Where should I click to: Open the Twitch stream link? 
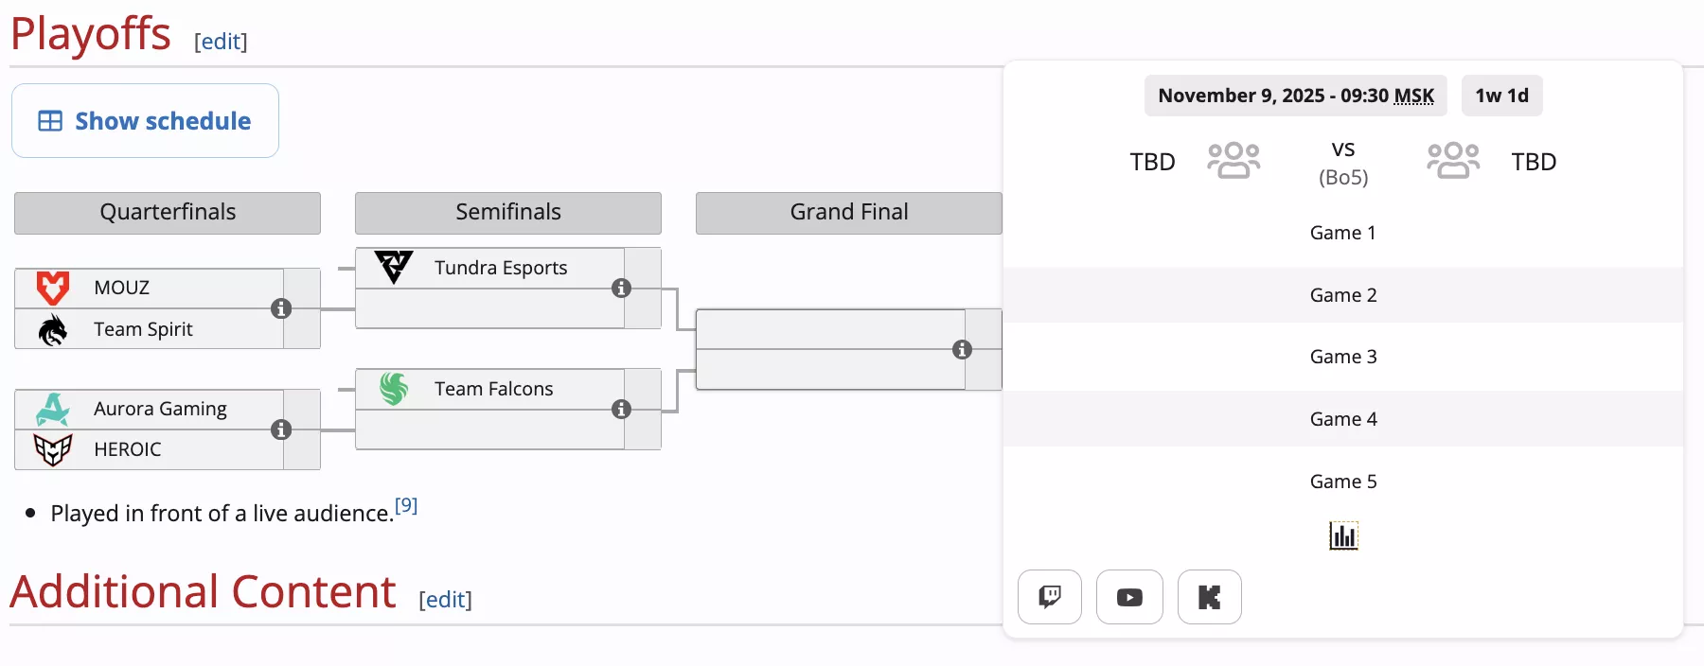[x=1049, y=597]
